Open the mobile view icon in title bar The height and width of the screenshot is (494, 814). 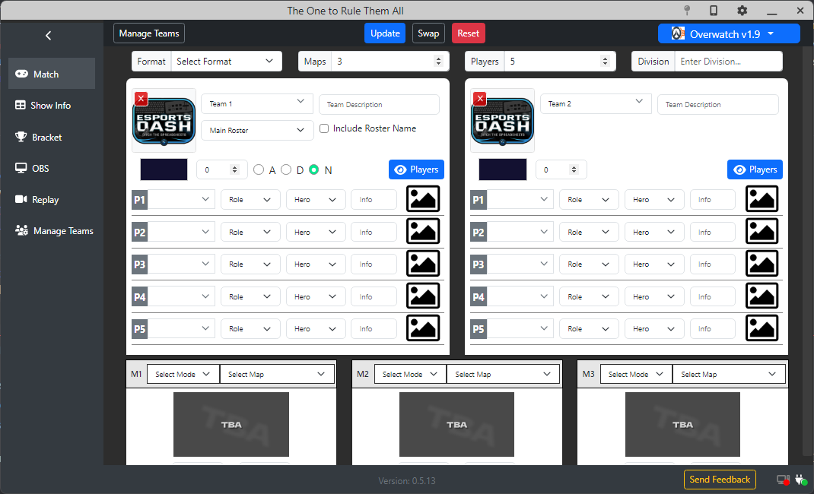712,10
